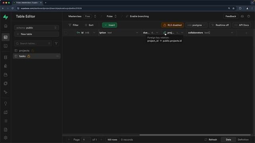Open the Supabase logo home
This screenshot has width=255, height=143.
point(6,17)
